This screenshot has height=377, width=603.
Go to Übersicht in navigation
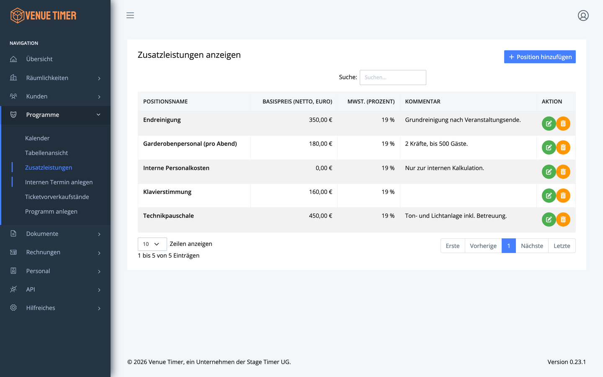39,59
